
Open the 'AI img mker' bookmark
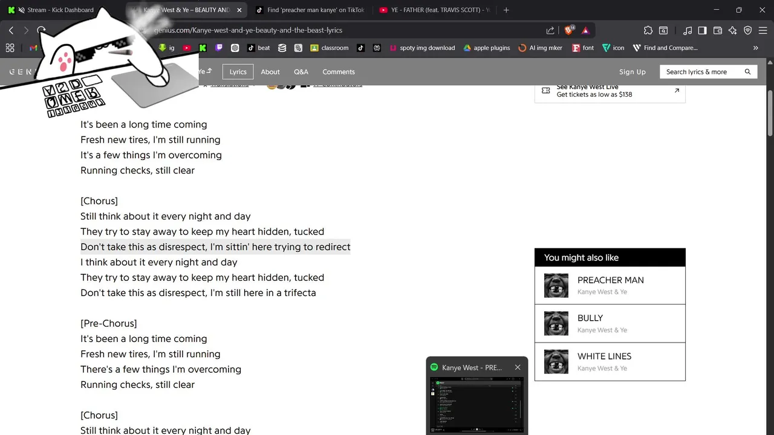point(541,48)
